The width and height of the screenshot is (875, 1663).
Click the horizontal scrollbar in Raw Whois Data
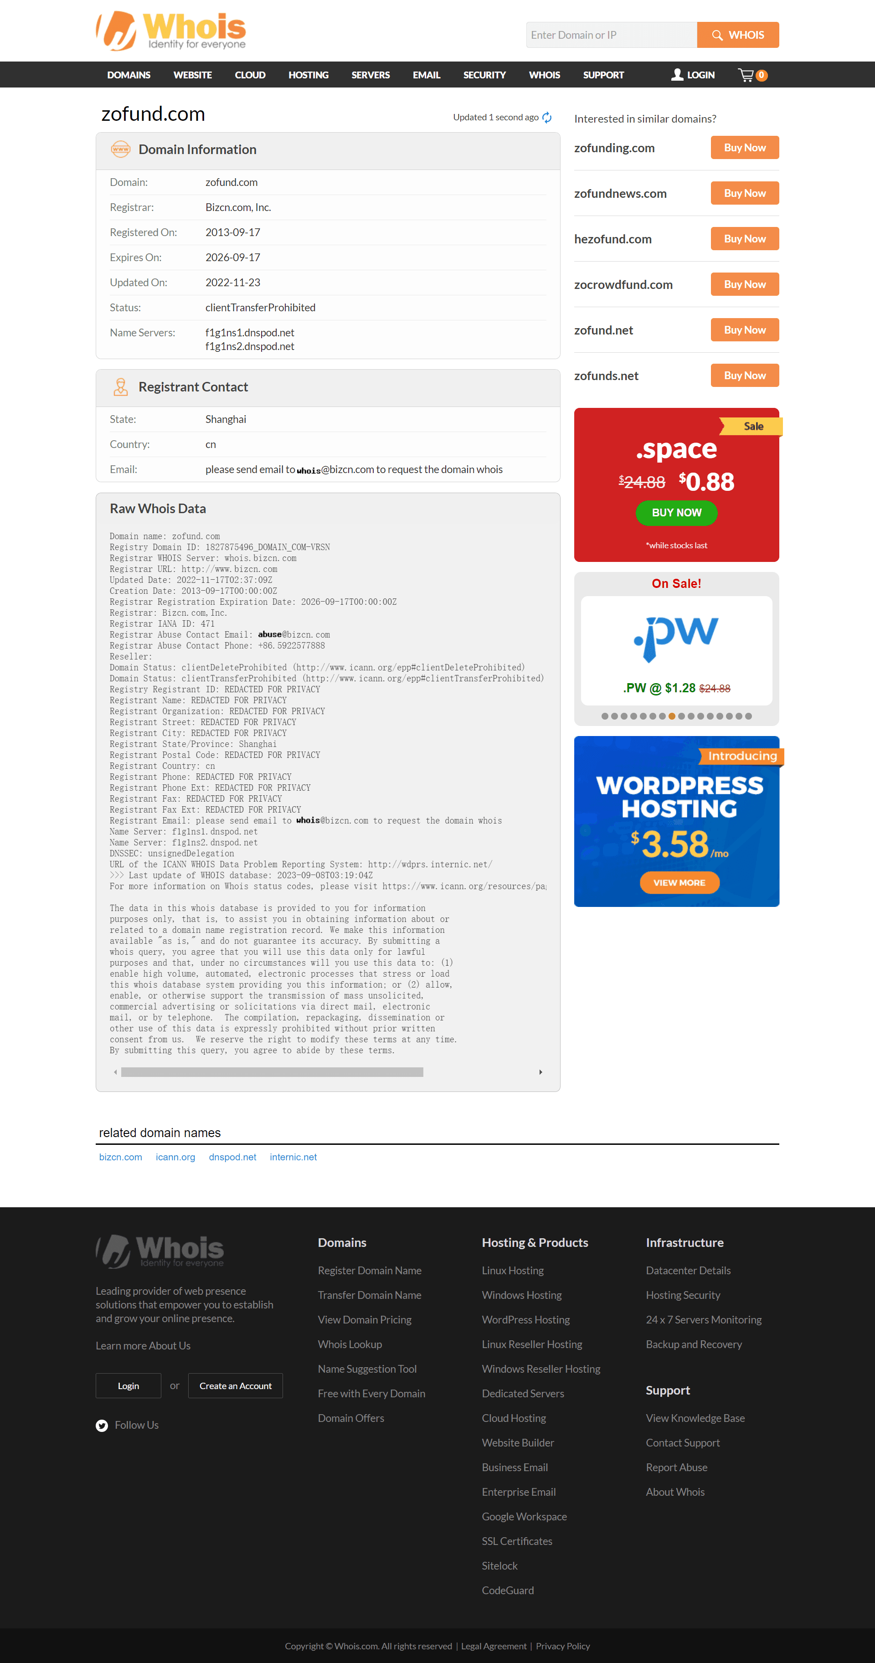272,1072
